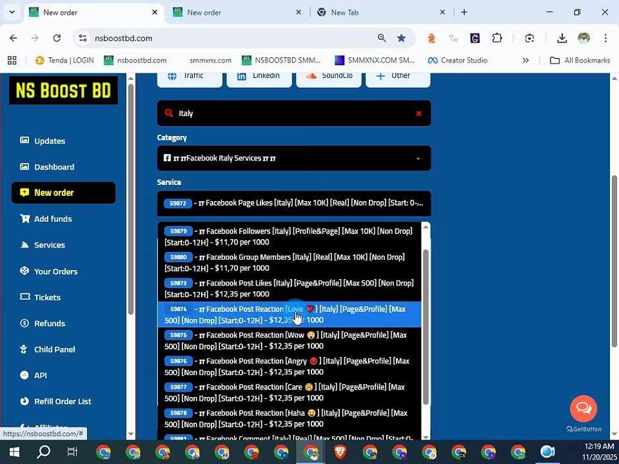Click the NS Boost BD logo

[63, 90]
